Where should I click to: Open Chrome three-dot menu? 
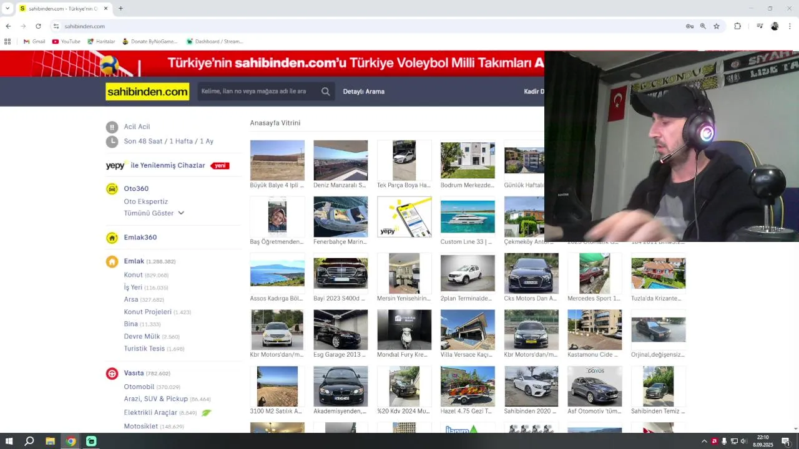[x=790, y=26]
